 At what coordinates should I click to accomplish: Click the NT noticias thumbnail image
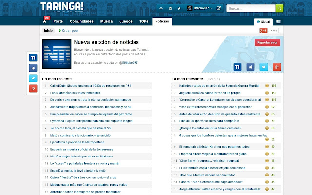tap(57, 54)
